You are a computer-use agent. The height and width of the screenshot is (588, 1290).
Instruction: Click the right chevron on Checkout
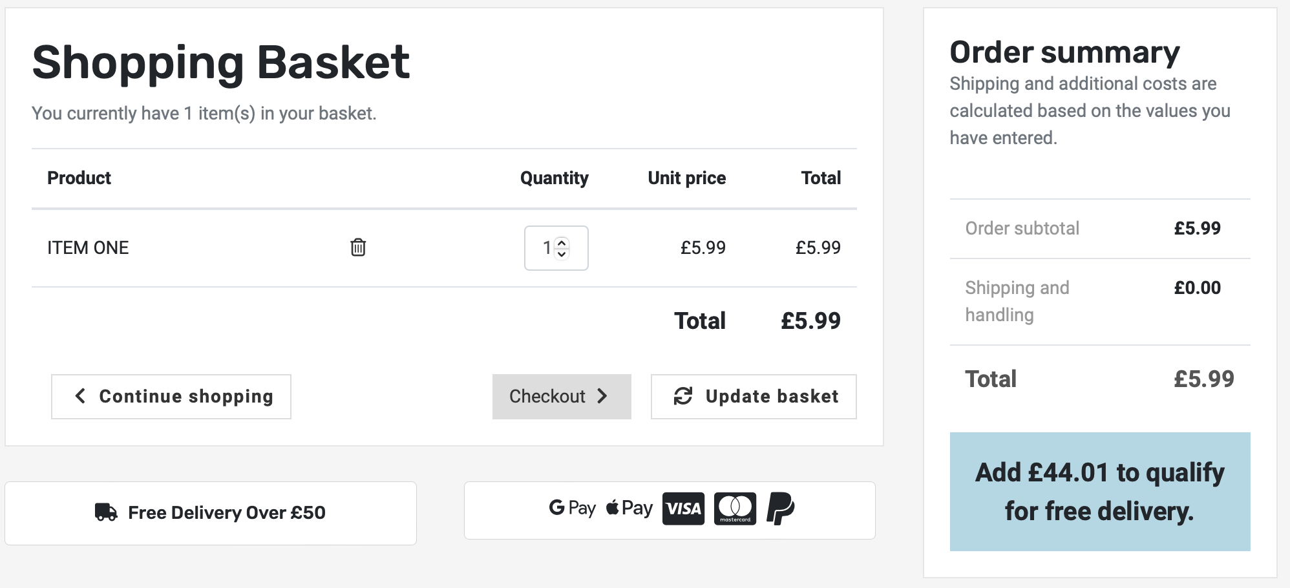(602, 396)
